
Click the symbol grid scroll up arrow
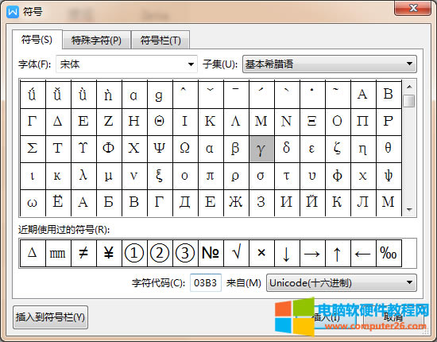tap(409, 87)
